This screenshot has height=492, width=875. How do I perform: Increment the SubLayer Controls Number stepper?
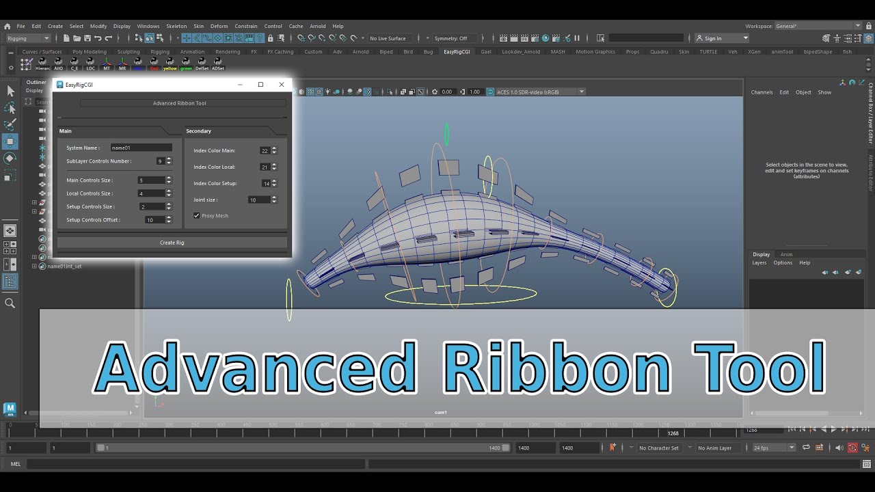point(168,159)
